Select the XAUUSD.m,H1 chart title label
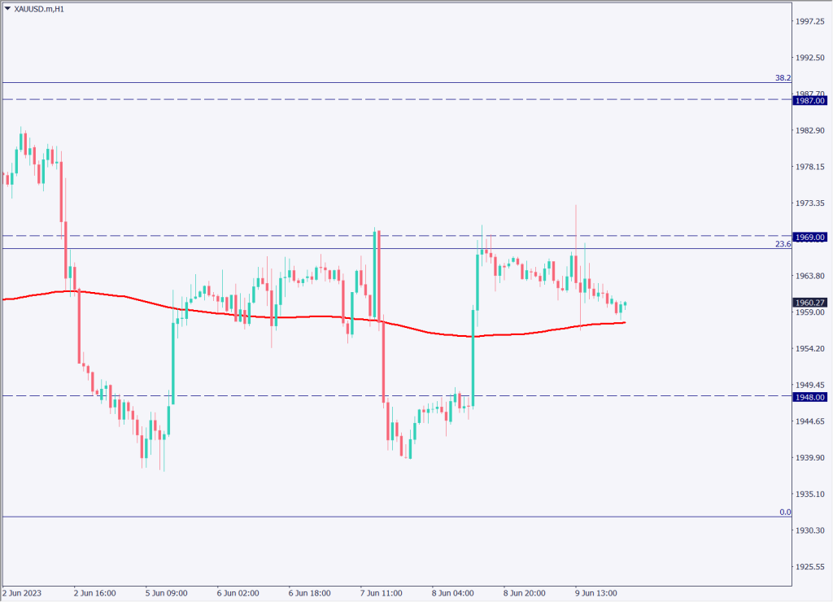 (x=39, y=9)
